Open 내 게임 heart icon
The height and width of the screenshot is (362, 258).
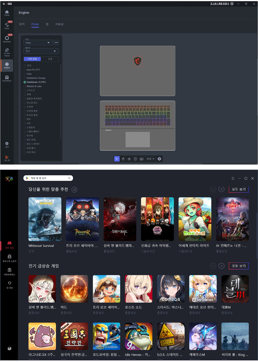pos(9,284)
